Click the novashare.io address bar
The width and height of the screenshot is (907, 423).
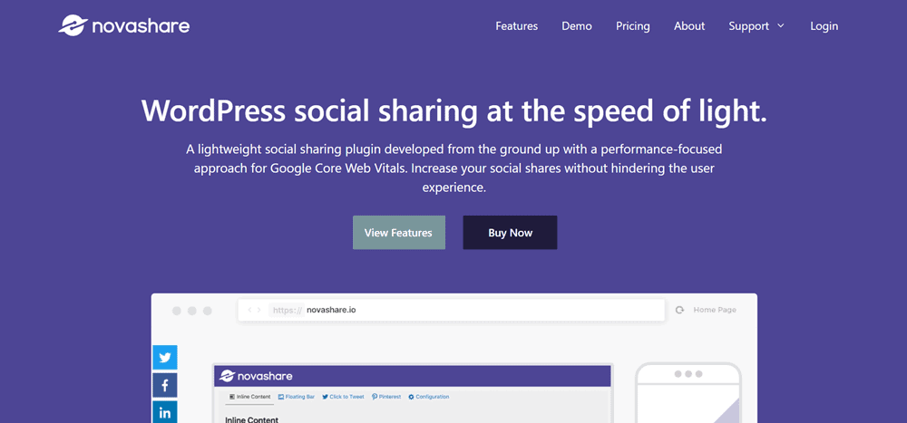[x=451, y=310]
